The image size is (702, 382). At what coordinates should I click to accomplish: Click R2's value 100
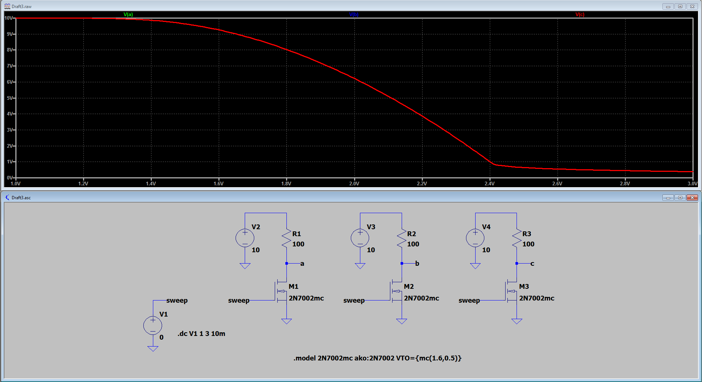pos(413,244)
